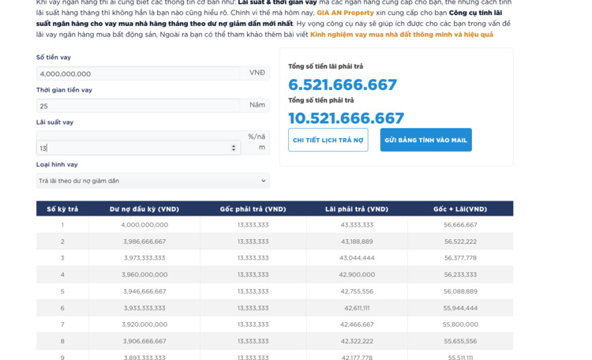Click the Số tiền vay label
This screenshot has height=360, width=592.
coord(54,58)
